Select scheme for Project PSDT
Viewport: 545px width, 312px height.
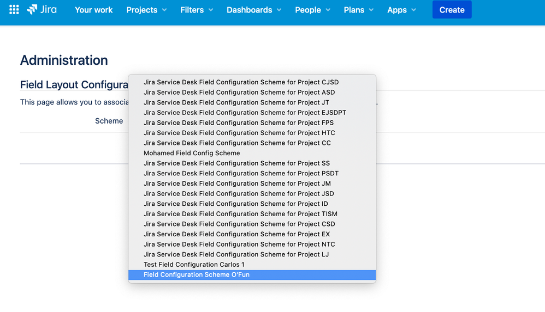(x=252, y=173)
